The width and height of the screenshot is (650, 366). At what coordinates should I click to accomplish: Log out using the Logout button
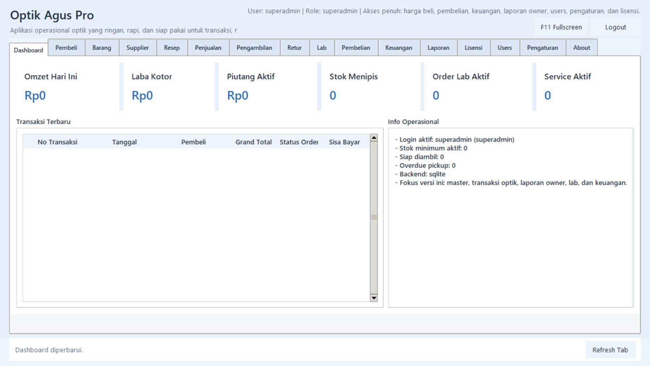click(615, 27)
